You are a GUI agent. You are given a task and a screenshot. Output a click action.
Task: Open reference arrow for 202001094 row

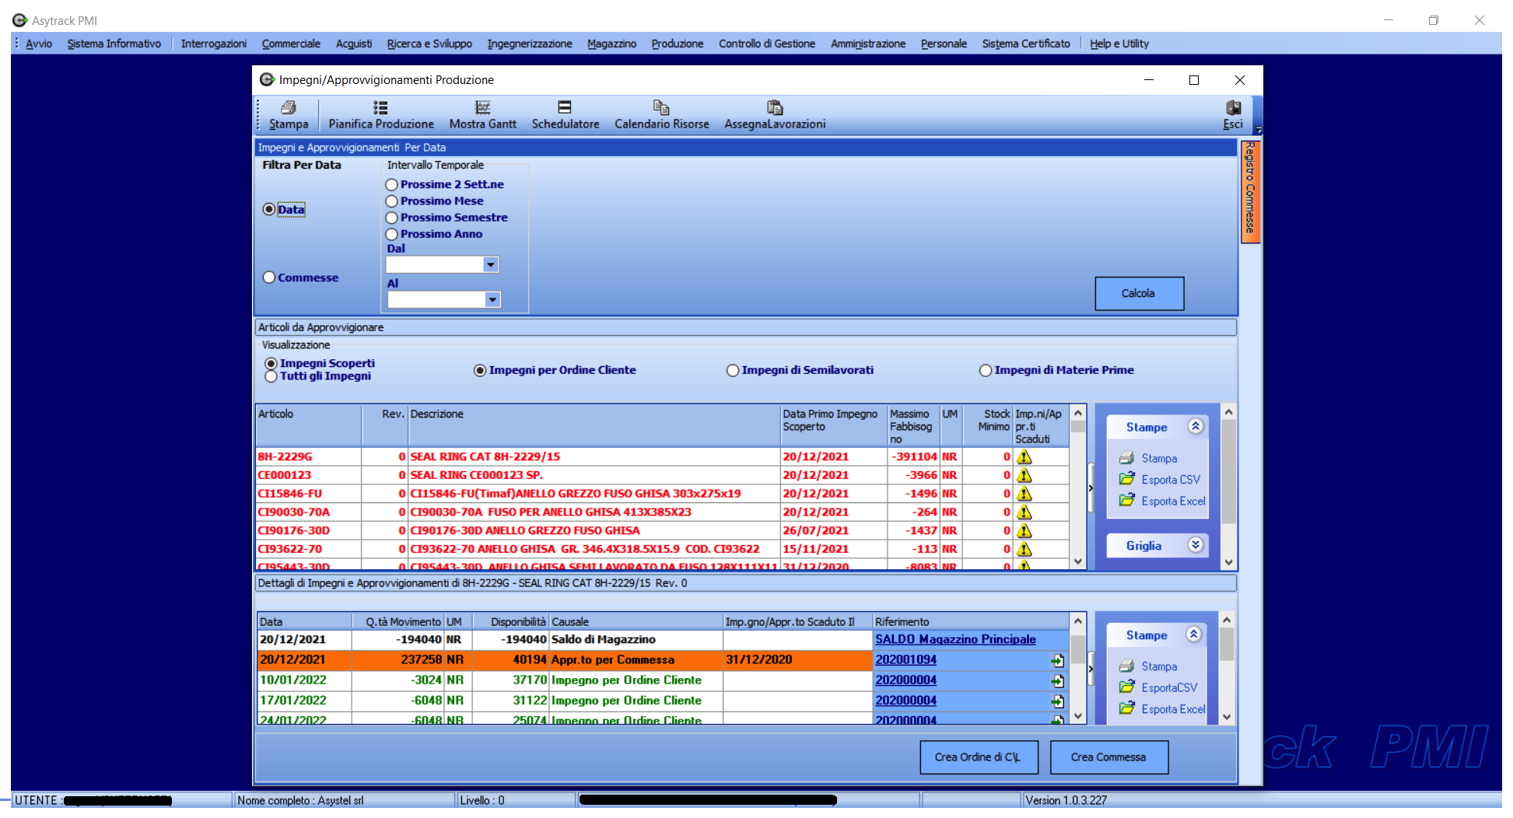[x=1057, y=660]
